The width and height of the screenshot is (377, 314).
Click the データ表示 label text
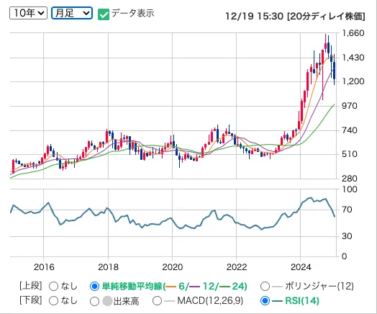[132, 13]
